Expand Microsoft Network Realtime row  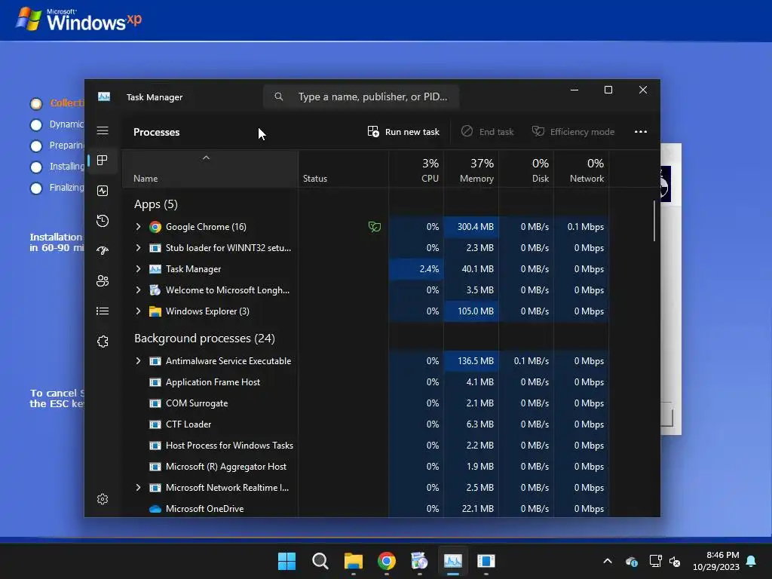(x=139, y=488)
